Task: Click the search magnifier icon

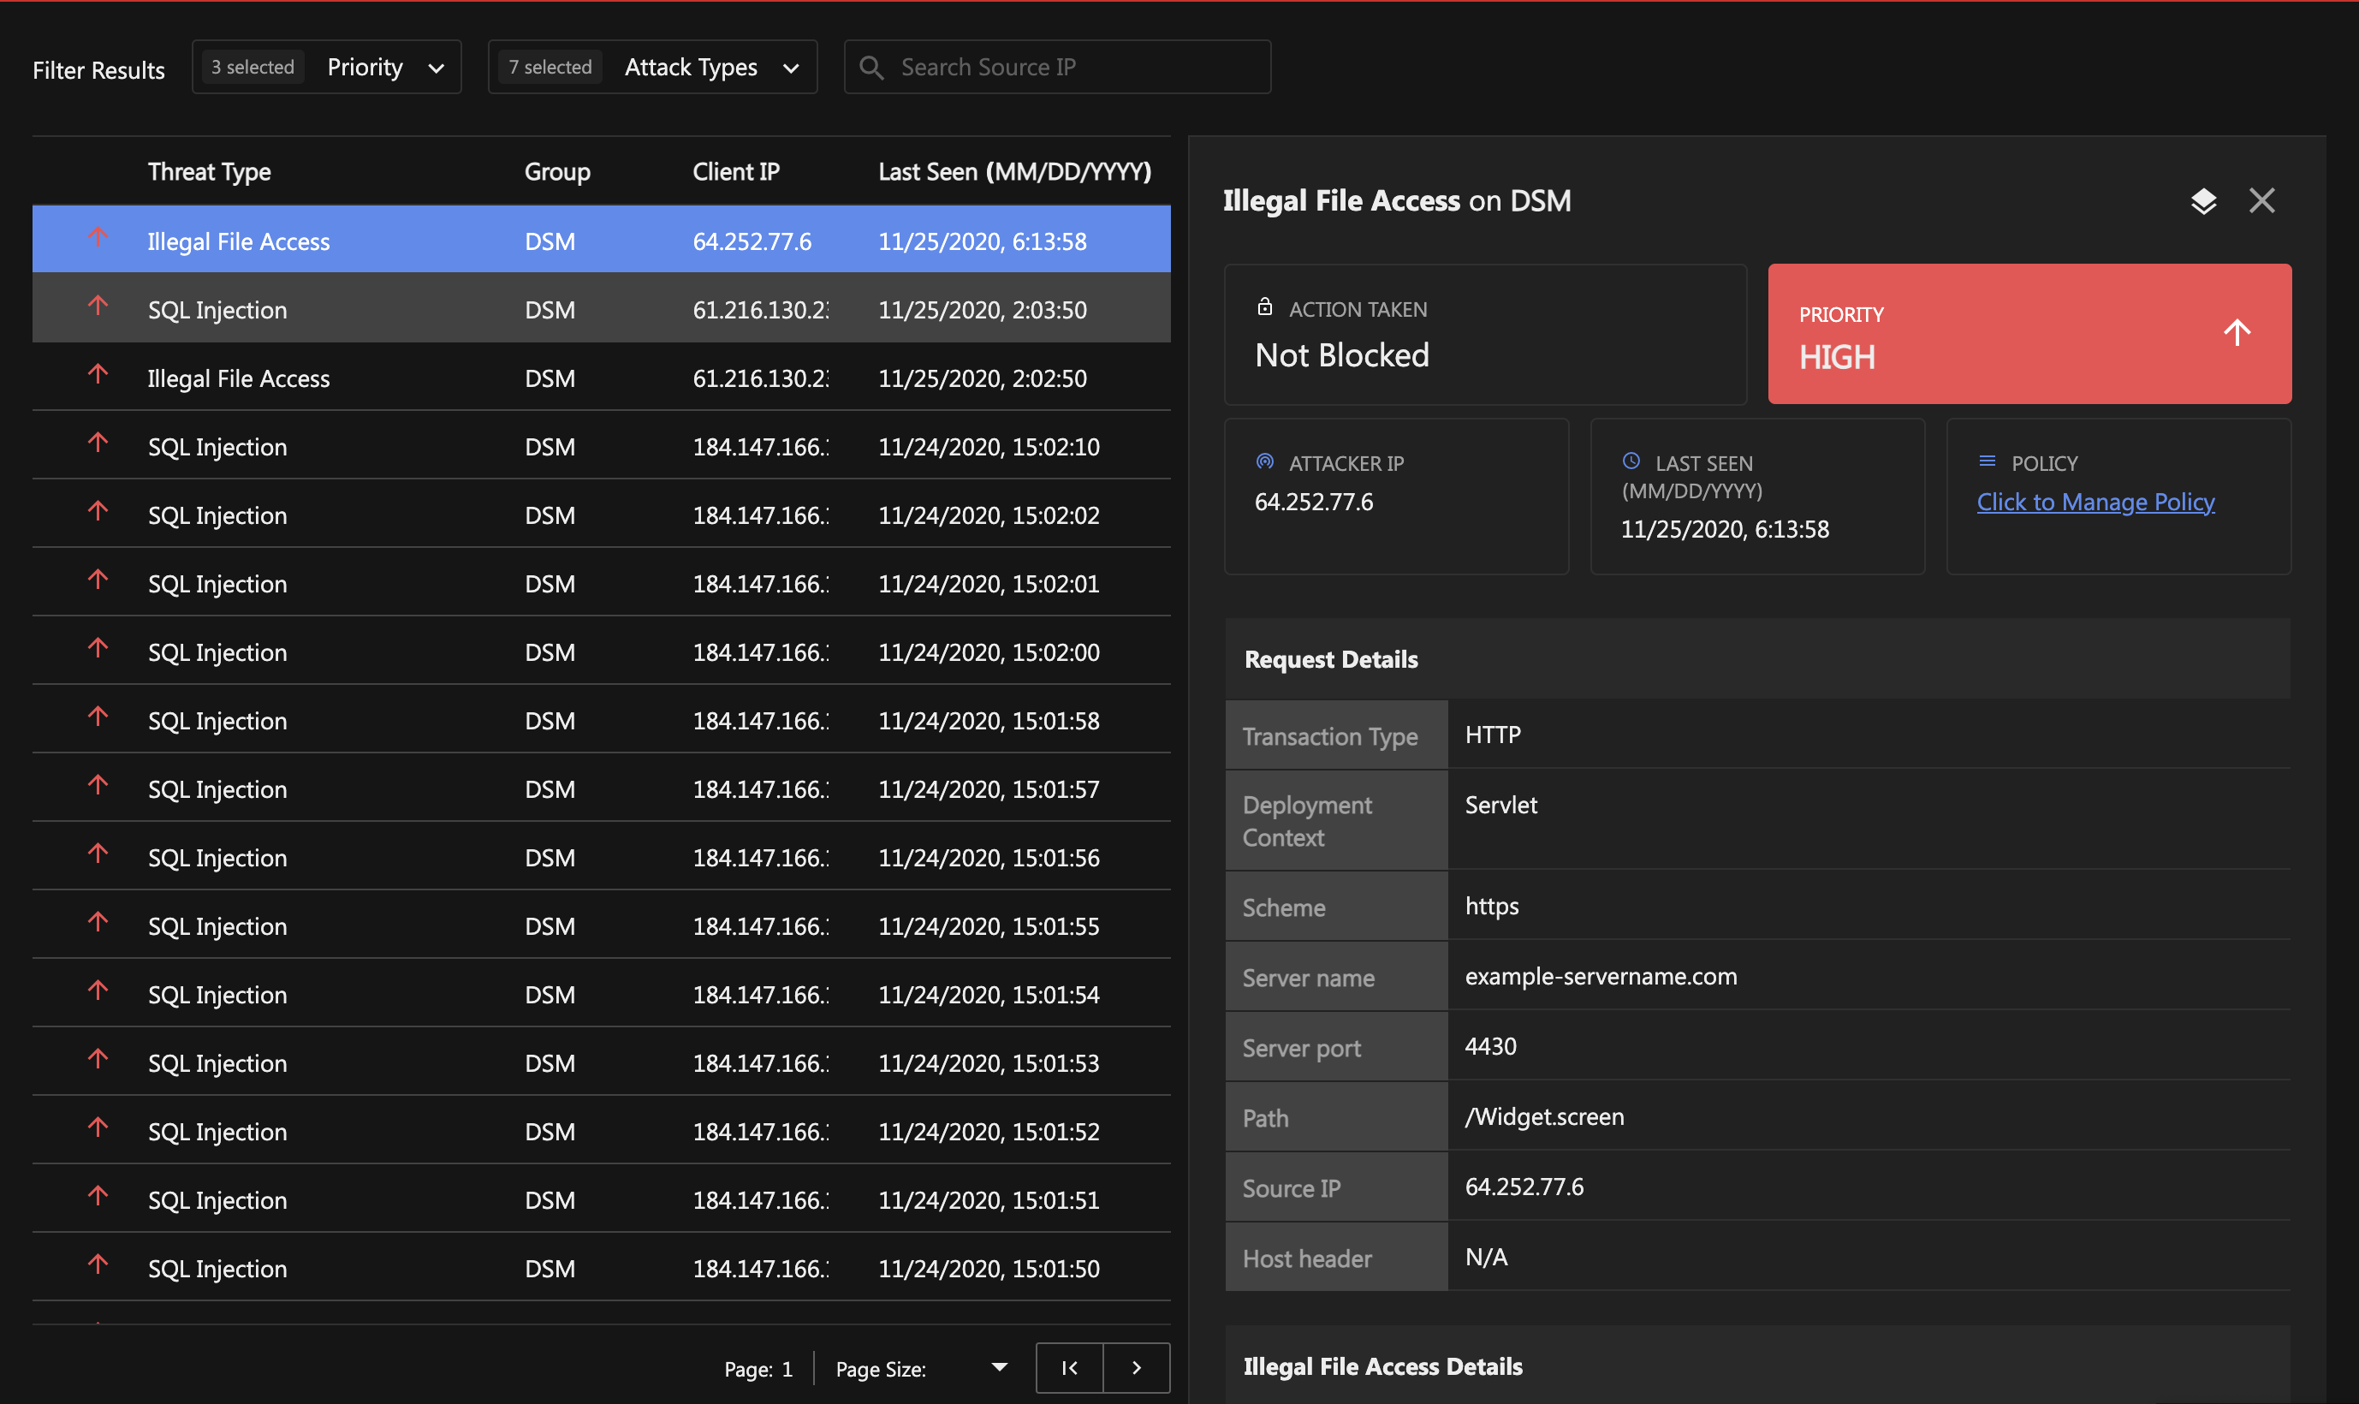Action: [871, 68]
